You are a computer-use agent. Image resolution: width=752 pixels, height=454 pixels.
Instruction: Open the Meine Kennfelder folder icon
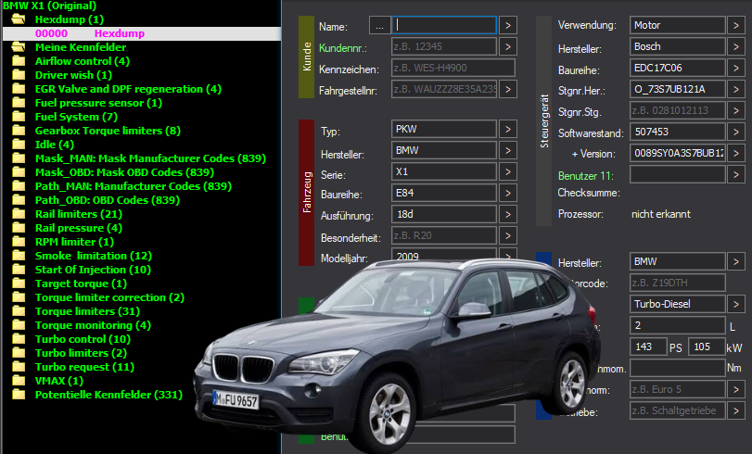(19, 47)
